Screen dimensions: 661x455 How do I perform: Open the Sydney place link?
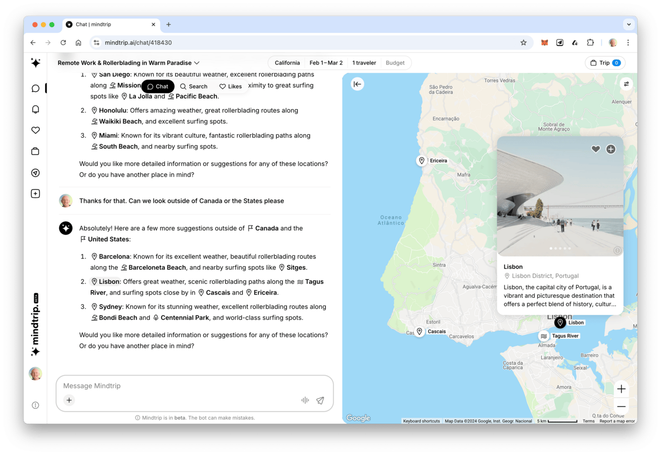click(106, 307)
